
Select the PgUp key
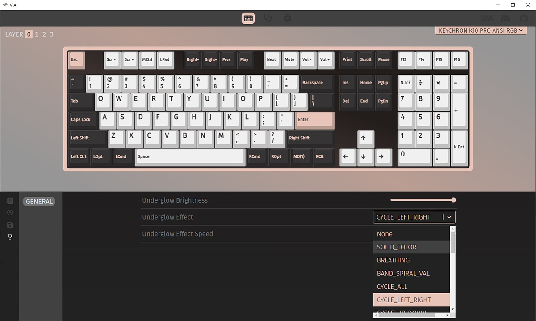[x=384, y=84]
